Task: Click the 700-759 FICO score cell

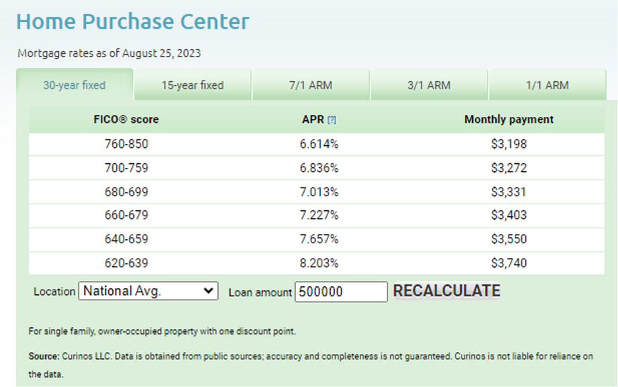Action: pyautogui.click(x=126, y=168)
